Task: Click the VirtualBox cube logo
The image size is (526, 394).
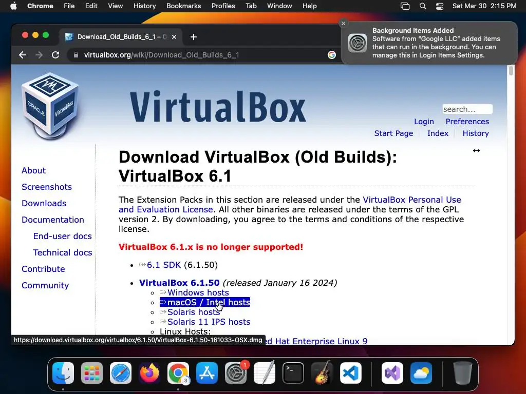Action: point(51,106)
